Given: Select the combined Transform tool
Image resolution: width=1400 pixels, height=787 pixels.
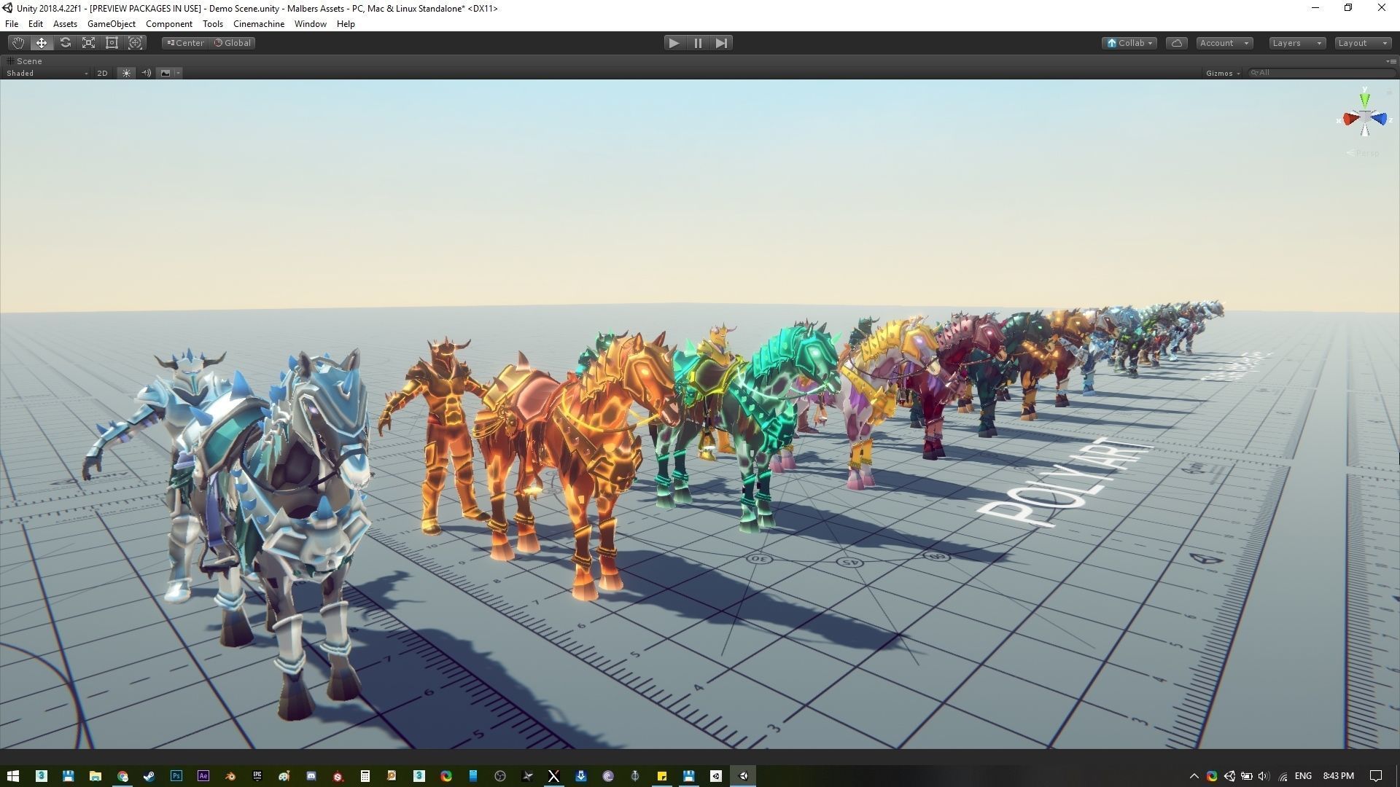Looking at the screenshot, I should (135, 43).
